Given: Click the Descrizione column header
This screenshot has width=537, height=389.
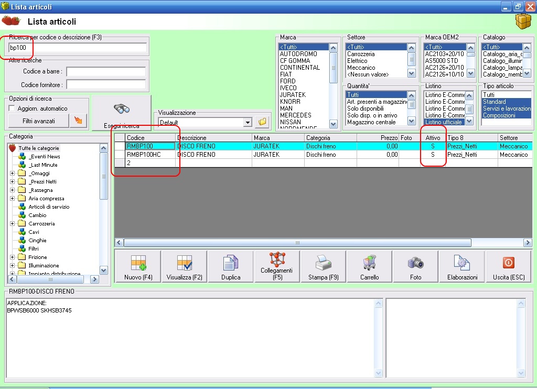Looking at the screenshot, I should [214, 138].
